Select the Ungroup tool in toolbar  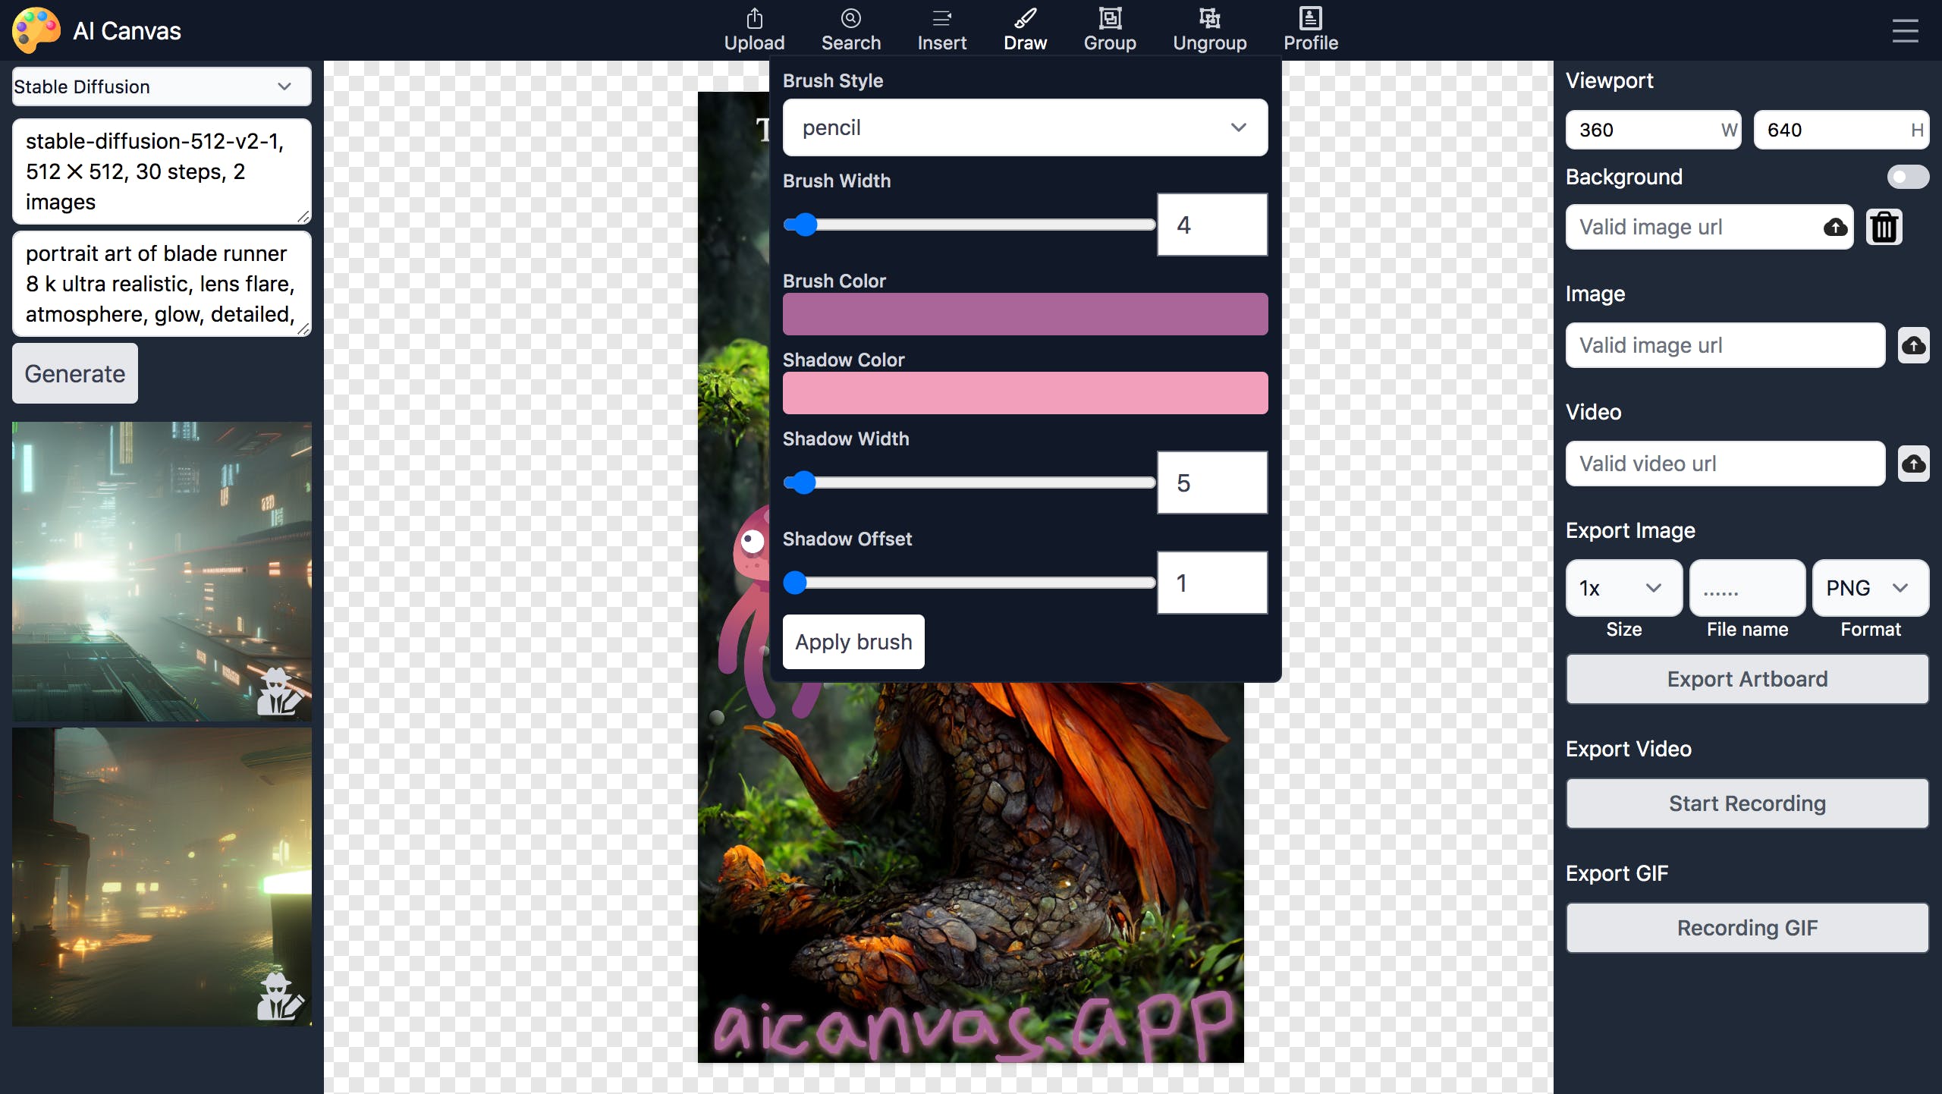(x=1208, y=30)
